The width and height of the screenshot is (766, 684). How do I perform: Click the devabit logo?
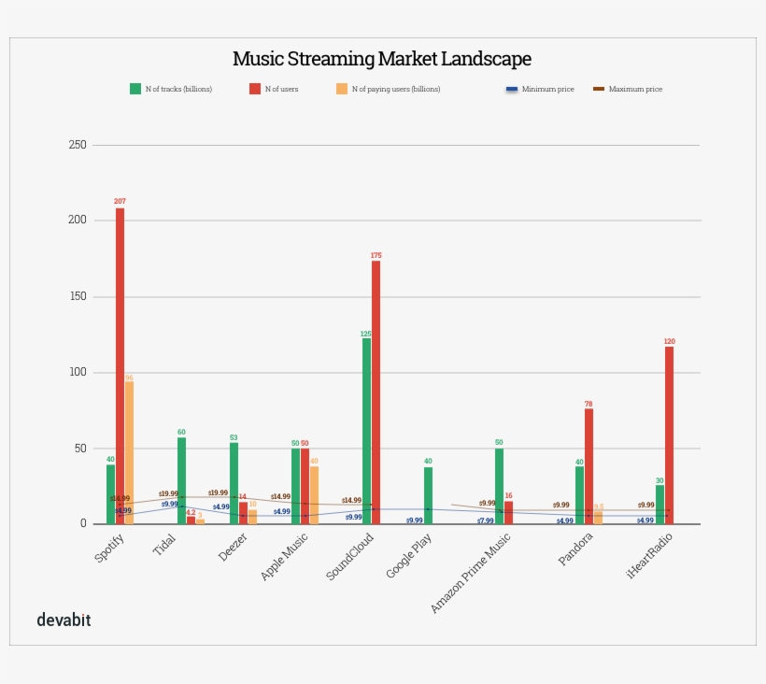tap(64, 620)
